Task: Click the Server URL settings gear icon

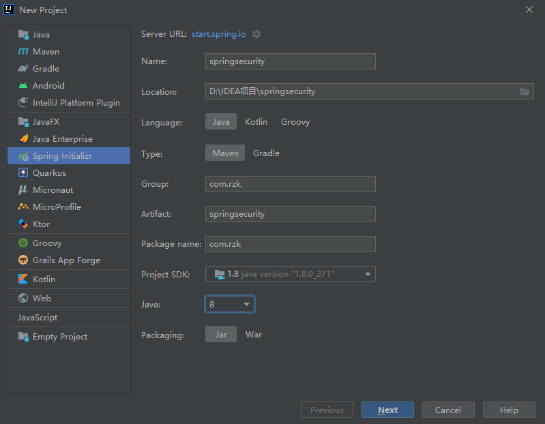Action: (x=256, y=34)
